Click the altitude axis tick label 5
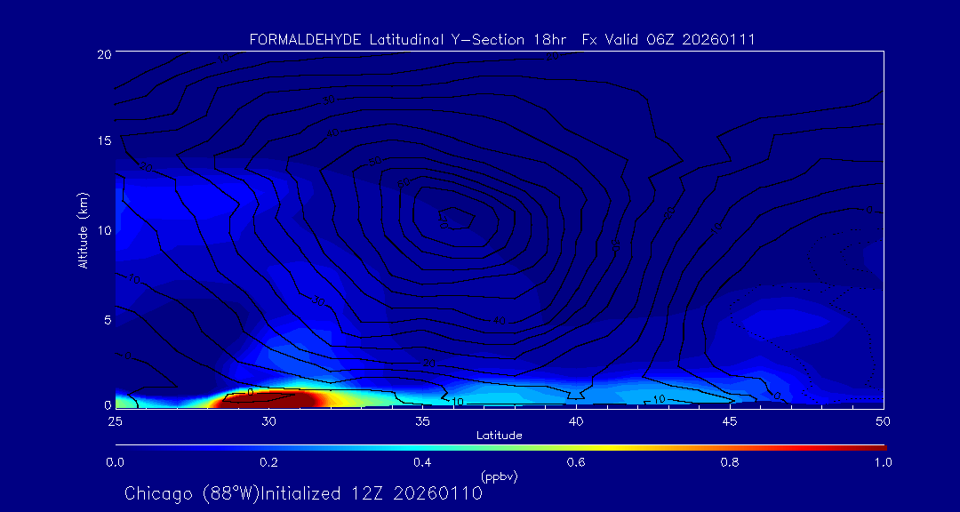The width and height of the screenshot is (960, 512). 108,320
